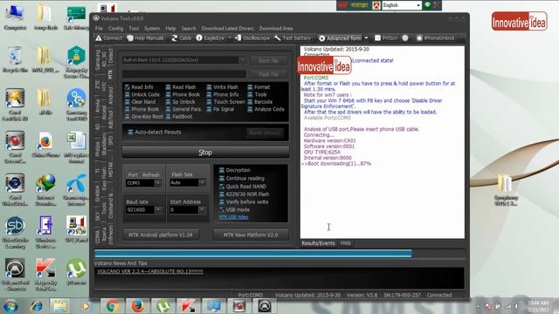Enable the Write Flash option
559x314 pixels.
coord(209,87)
